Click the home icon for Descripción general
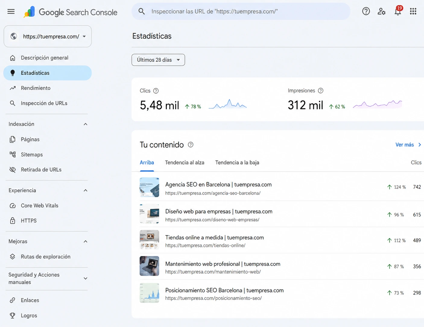Viewport: 424px width, 327px height. pyautogui.click(x=12, y=58)
